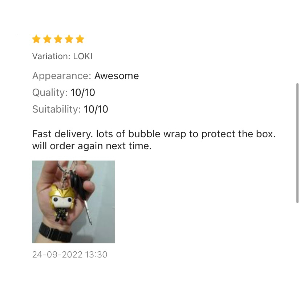Click the word Awesome in the review

(117, 76)
